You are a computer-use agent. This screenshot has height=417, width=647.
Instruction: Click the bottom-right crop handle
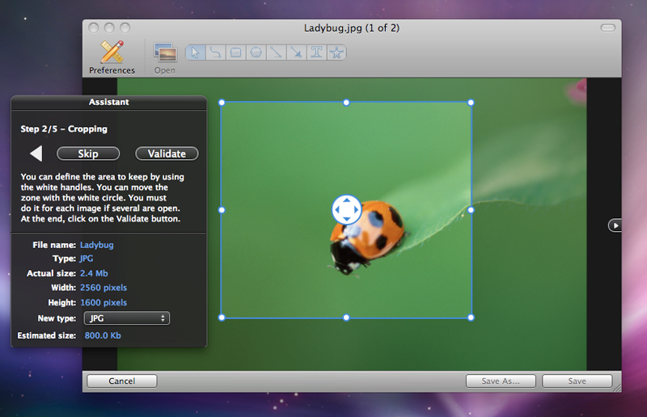point(471,318)
